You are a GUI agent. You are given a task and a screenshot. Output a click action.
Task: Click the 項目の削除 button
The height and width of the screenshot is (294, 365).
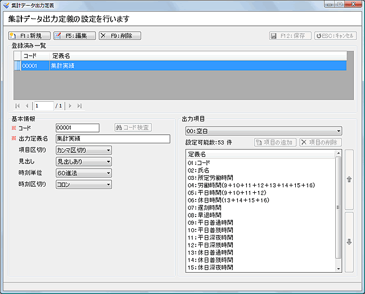pyautogui.click(x=321, y=142)
